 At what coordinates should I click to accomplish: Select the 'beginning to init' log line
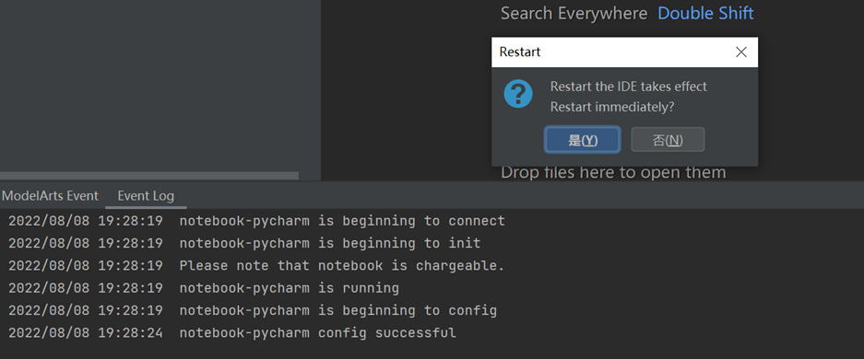[x=244, y=243]
